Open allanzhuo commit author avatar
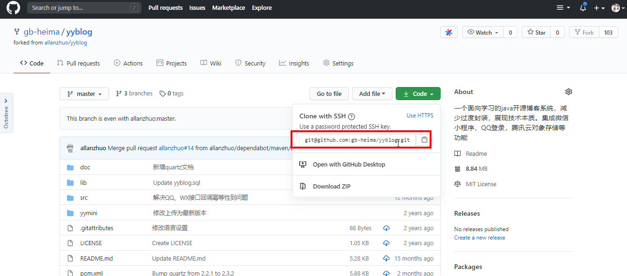Image resolution: width=627 pixels, height=276 pixels. click(71, 148)
